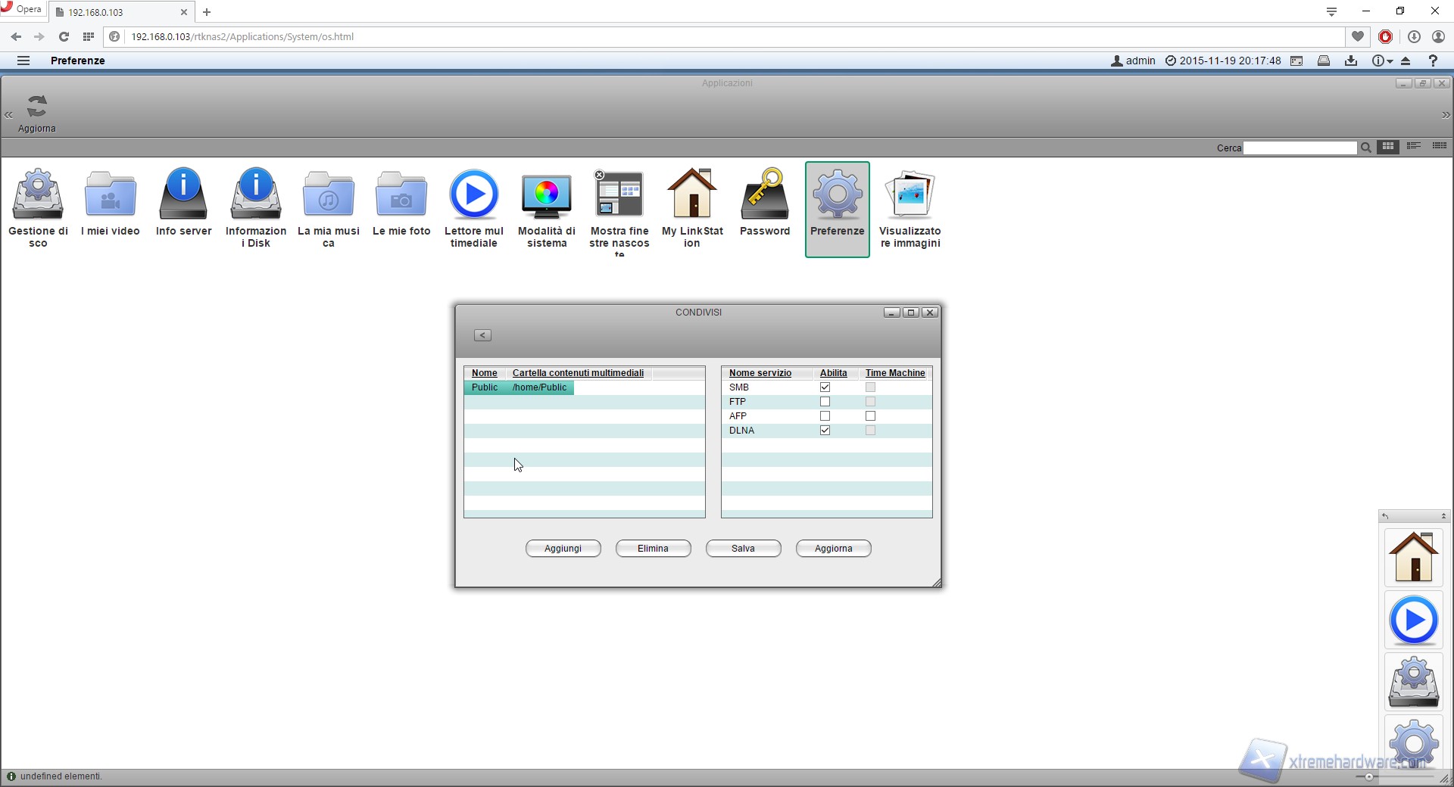Launch Lettore multimediale player icon
The width and height of the screenshot is (1454, 787).
click(474, 195)
